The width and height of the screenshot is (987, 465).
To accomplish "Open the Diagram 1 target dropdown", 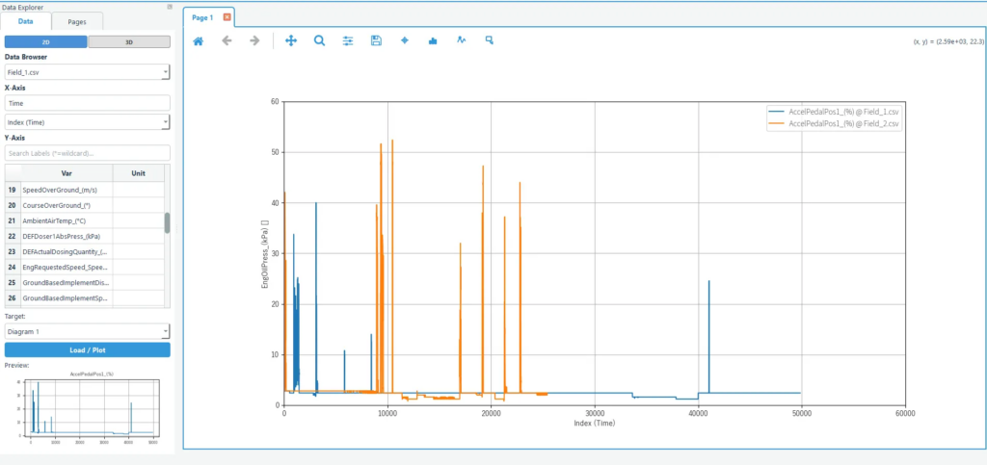I will [x=87, y=331].
